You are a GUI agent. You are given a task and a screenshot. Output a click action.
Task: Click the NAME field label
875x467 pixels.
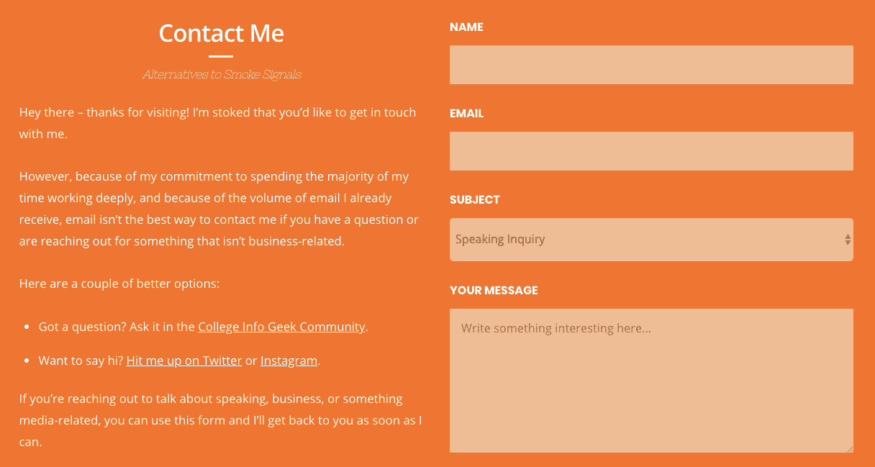[x=466, y=27]
